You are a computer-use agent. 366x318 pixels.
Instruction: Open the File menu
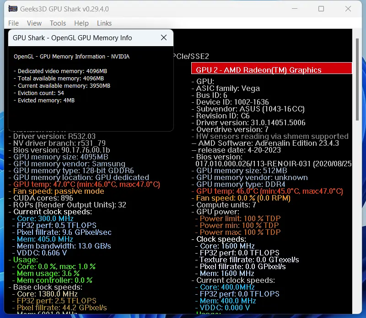tap(13, 23)
